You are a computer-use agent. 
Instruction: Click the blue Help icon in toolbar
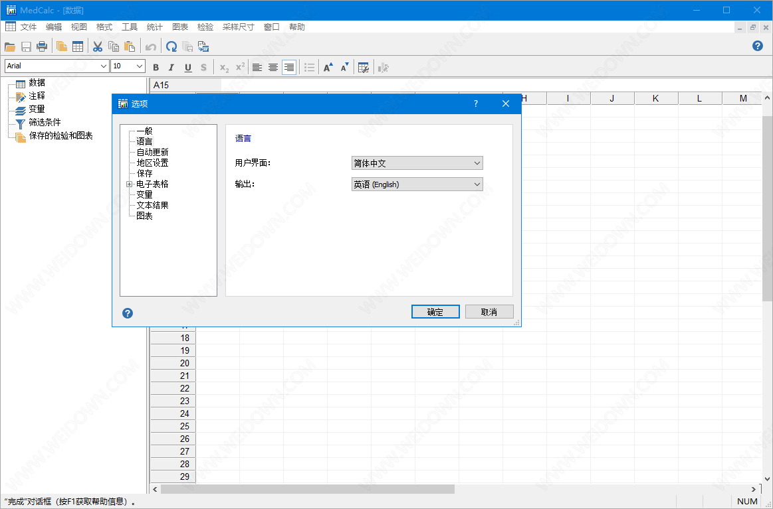click(758, 46)
